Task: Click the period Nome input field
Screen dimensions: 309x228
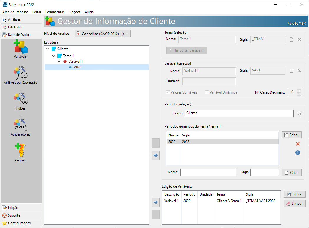Action: (x=208, y=172)
